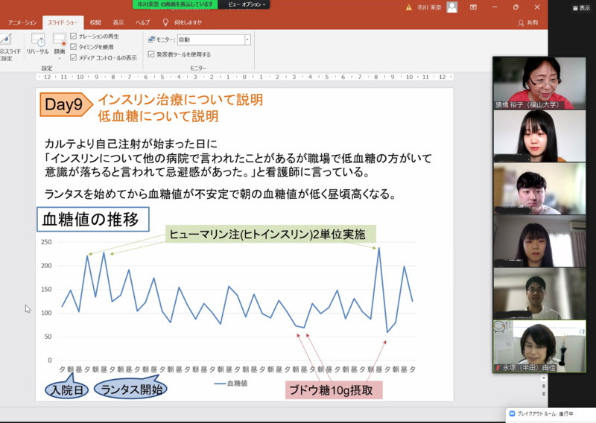Click the リハーサル (Rehearse timings) icon

tap(37, 40)
